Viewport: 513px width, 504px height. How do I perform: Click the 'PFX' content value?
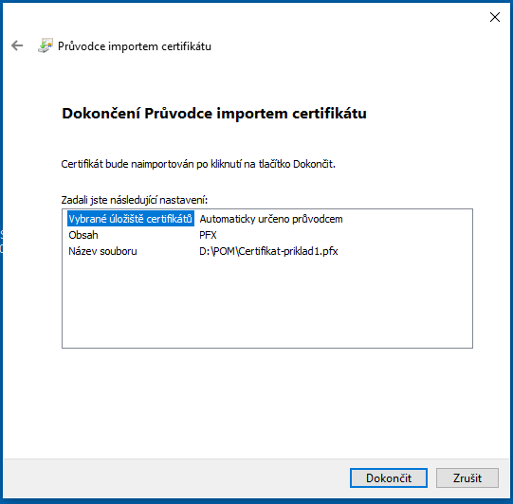pyautogui.click(x=208, y=235)
